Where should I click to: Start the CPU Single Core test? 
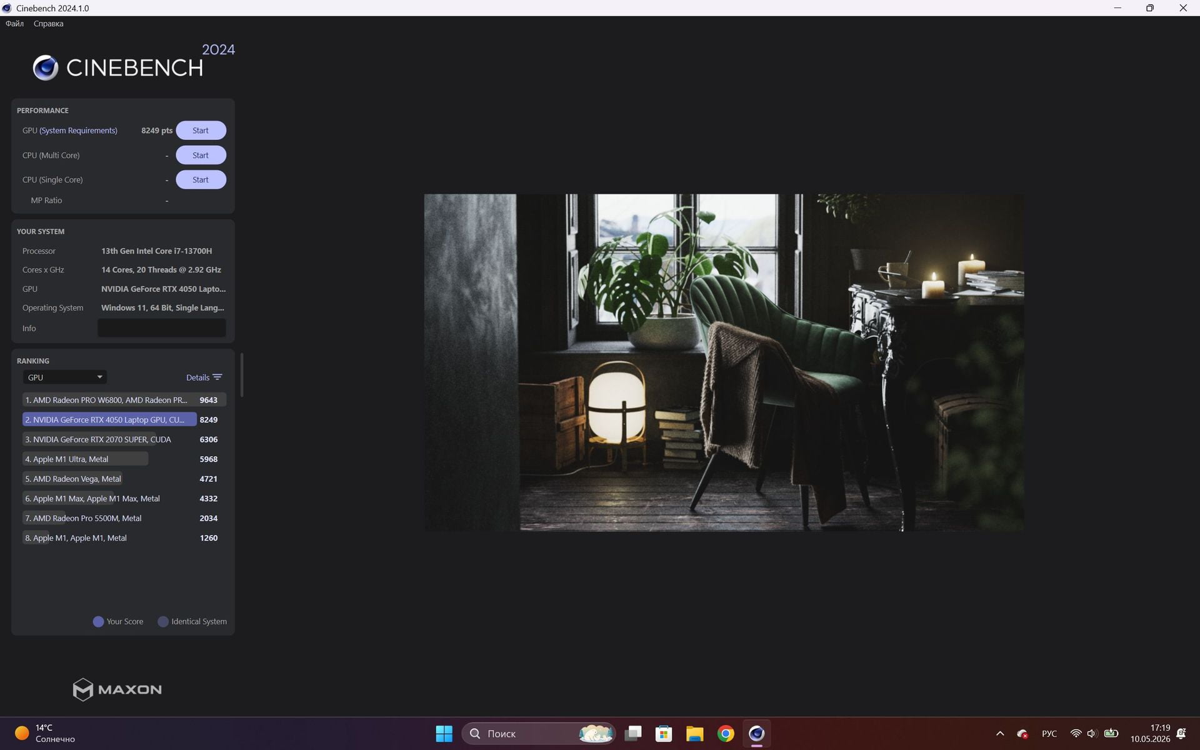pyautogui.click(x=201, y=180)
